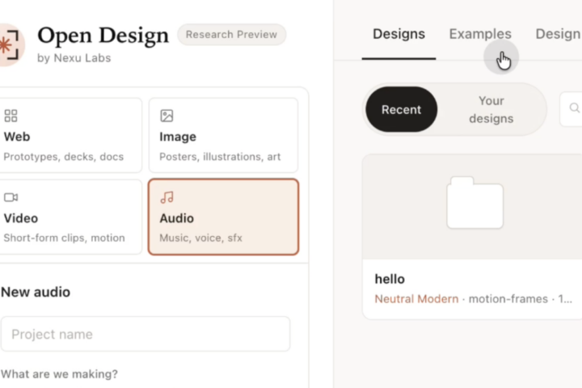
Task: Click the Open Design title
Action: (103, 36)
